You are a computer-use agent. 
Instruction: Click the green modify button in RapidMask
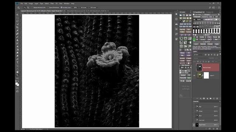tap(194, 40)
